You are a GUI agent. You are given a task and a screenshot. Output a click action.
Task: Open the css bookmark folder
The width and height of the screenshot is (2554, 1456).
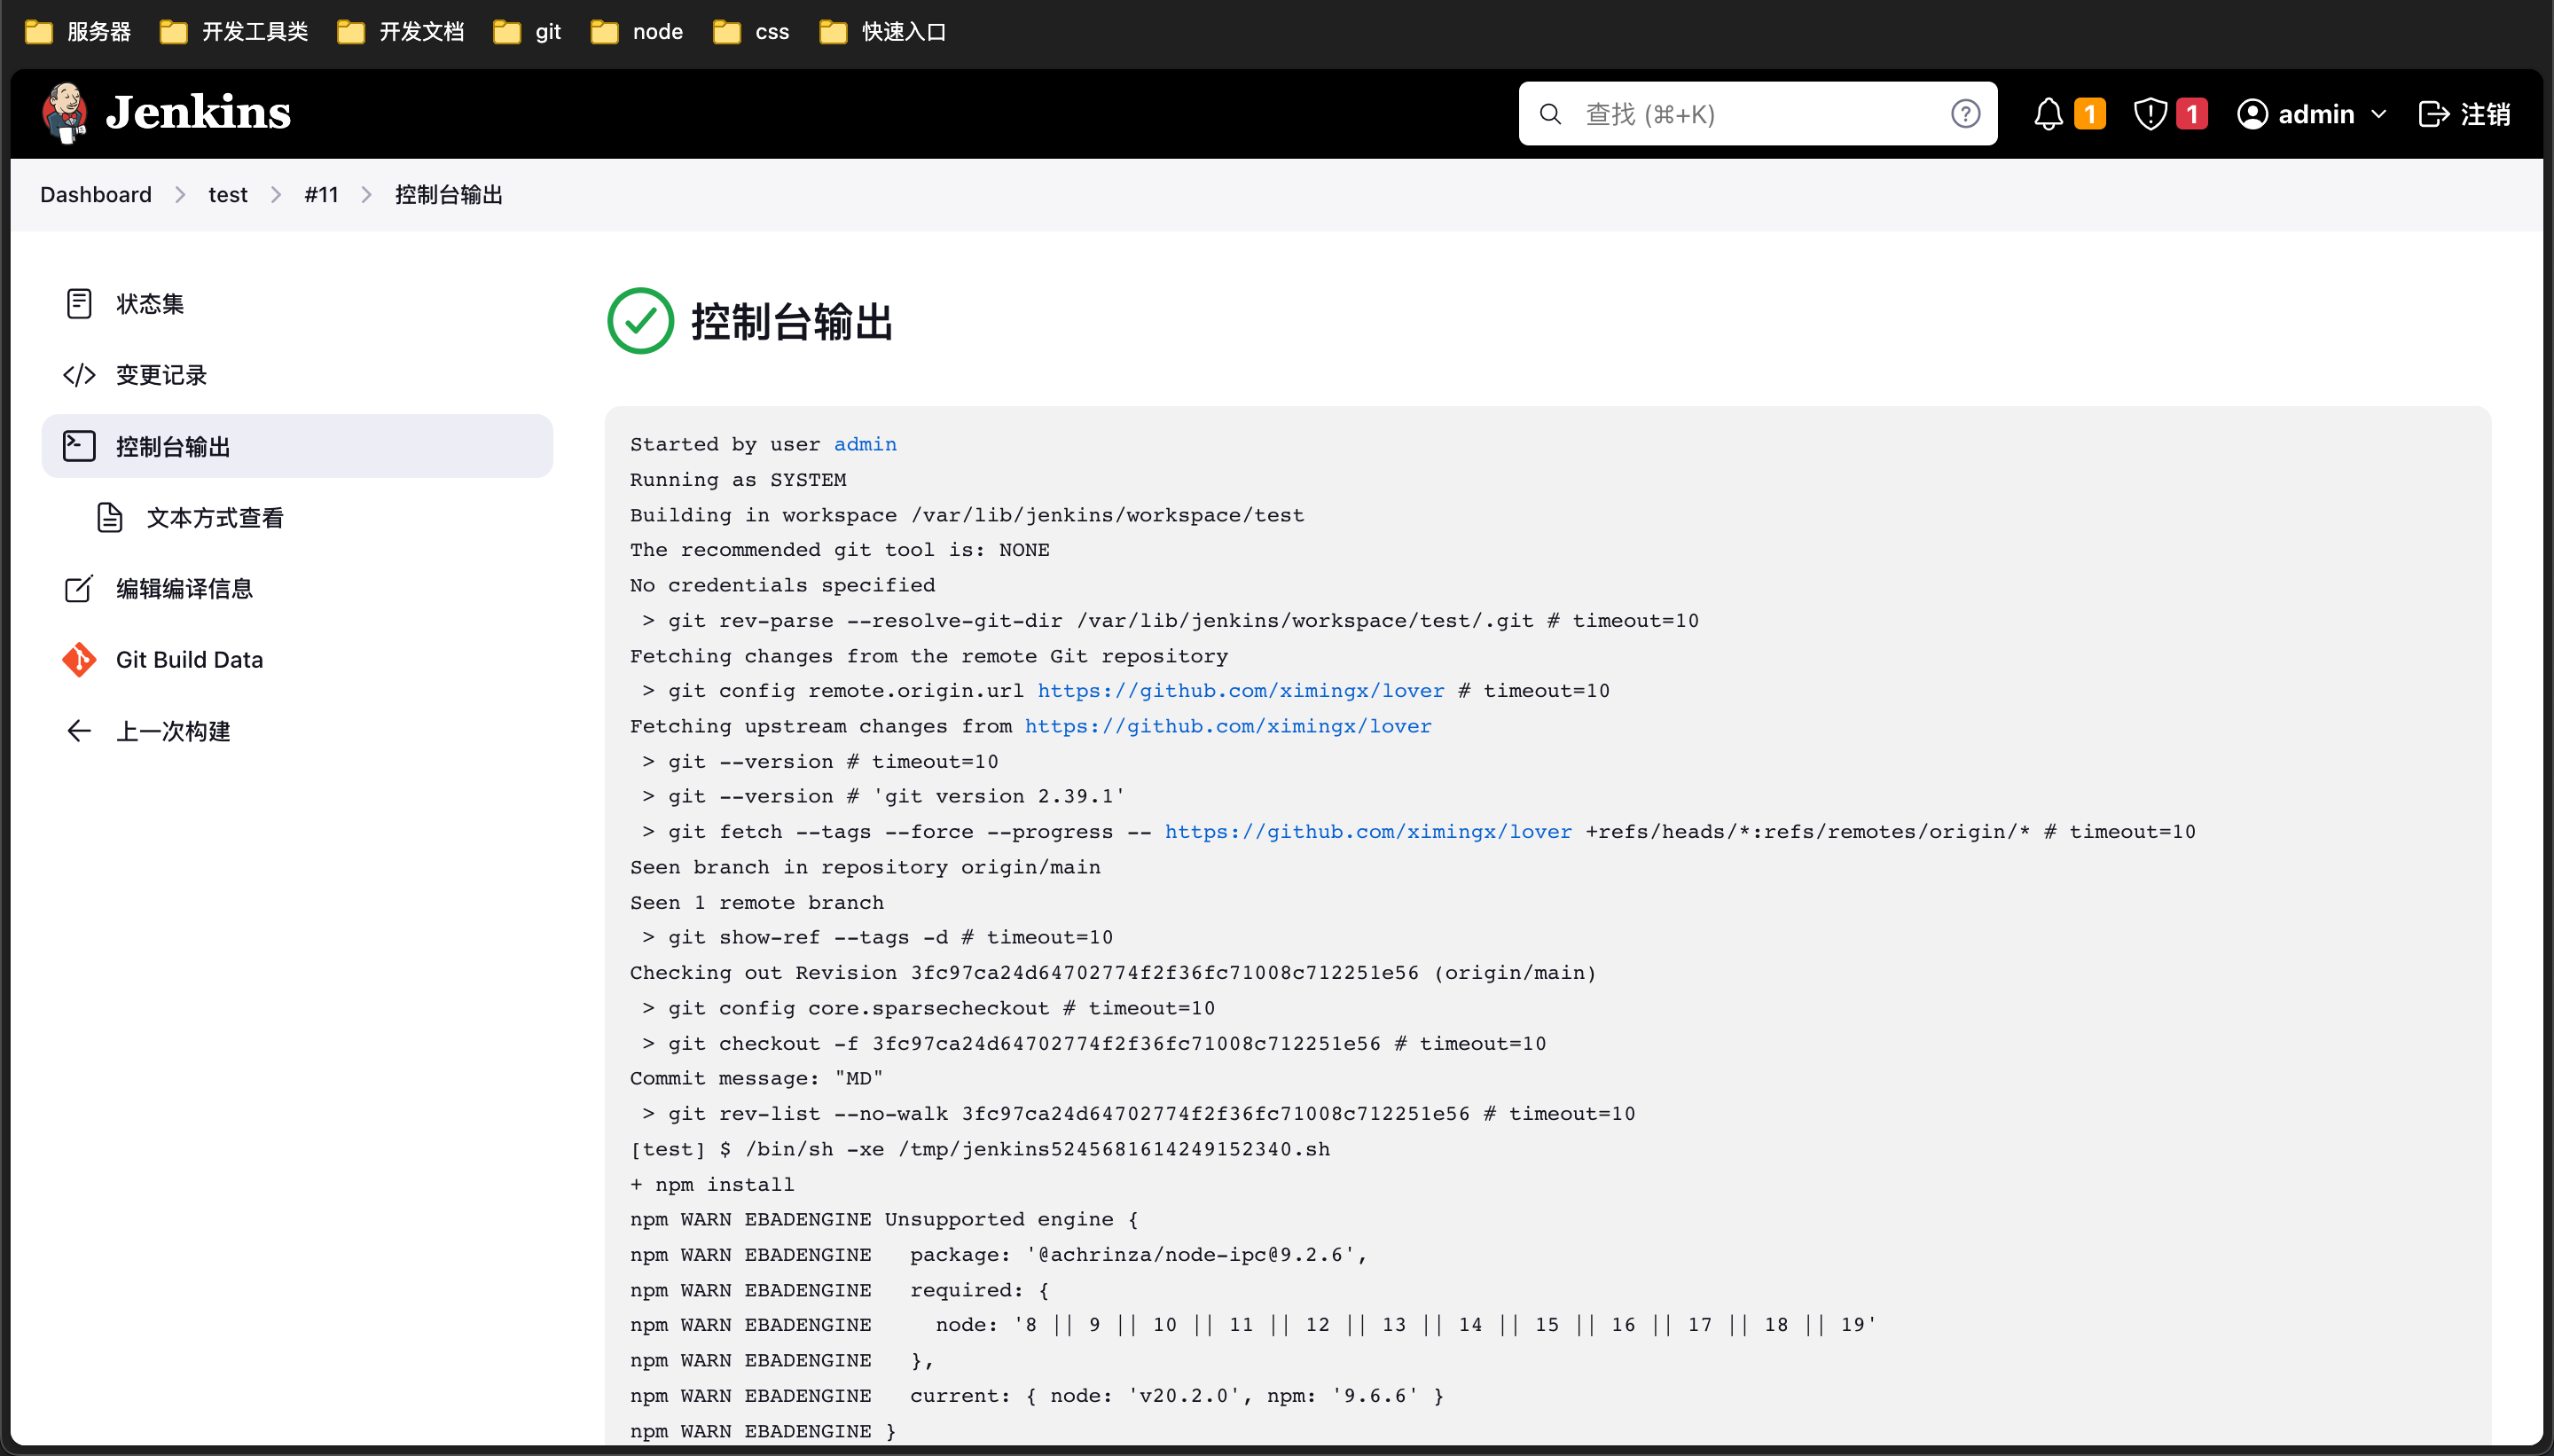pyautogui.click(x=751, y=32)
